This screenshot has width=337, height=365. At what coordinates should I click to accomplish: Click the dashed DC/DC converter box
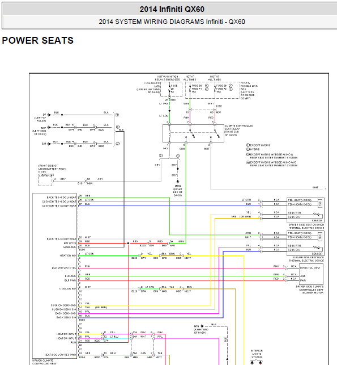pos(45,181)
